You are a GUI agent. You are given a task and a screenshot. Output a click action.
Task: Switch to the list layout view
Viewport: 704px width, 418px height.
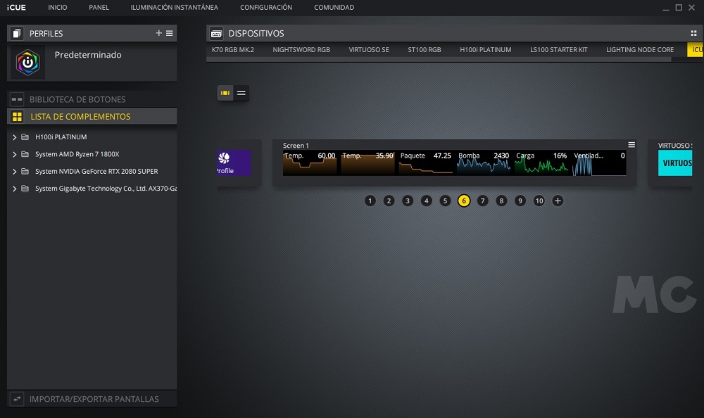[241, 93]
